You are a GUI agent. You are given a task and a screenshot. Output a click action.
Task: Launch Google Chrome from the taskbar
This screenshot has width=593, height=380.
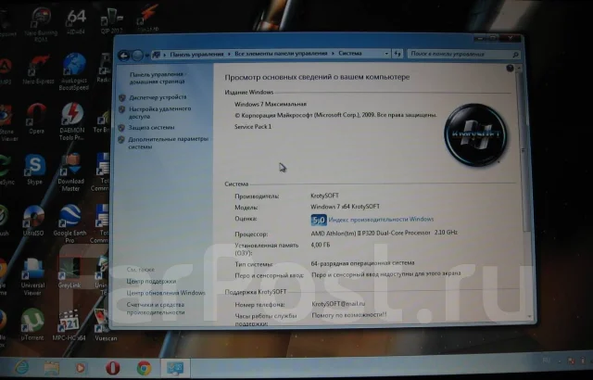point(145,368)
